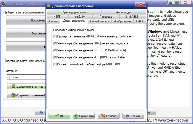Uncheck reading LDM dynamic disks data

[55, 43]
